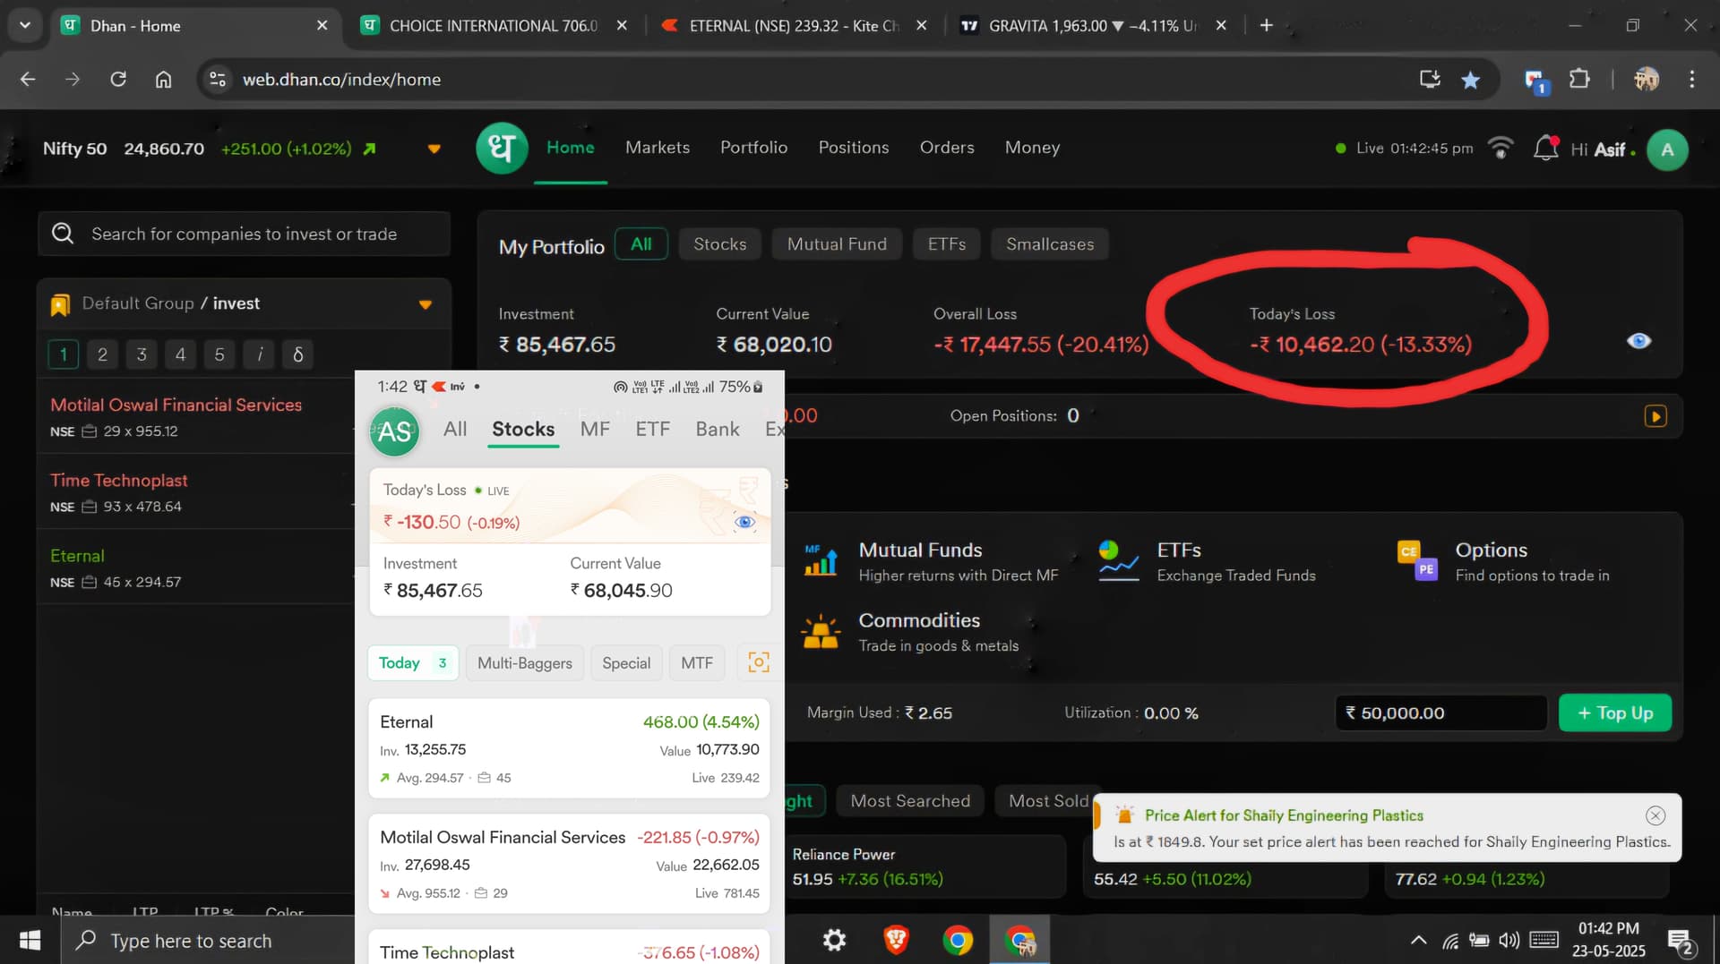Open the Chrome tab search dropdown
This screenshot has height=964, width=1720.
(25, 25)
